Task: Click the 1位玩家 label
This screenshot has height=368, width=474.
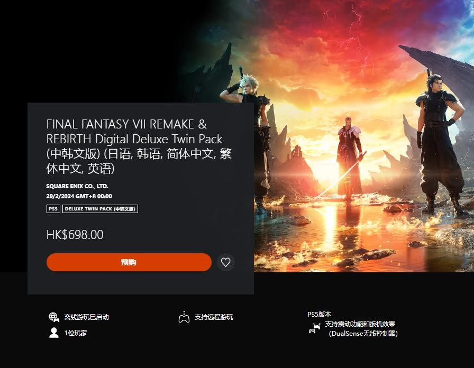Action: [x=76, y=333]
